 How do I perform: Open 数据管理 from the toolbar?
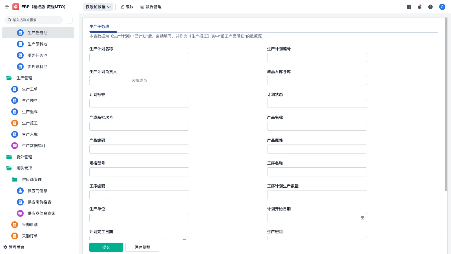(151, 7)
